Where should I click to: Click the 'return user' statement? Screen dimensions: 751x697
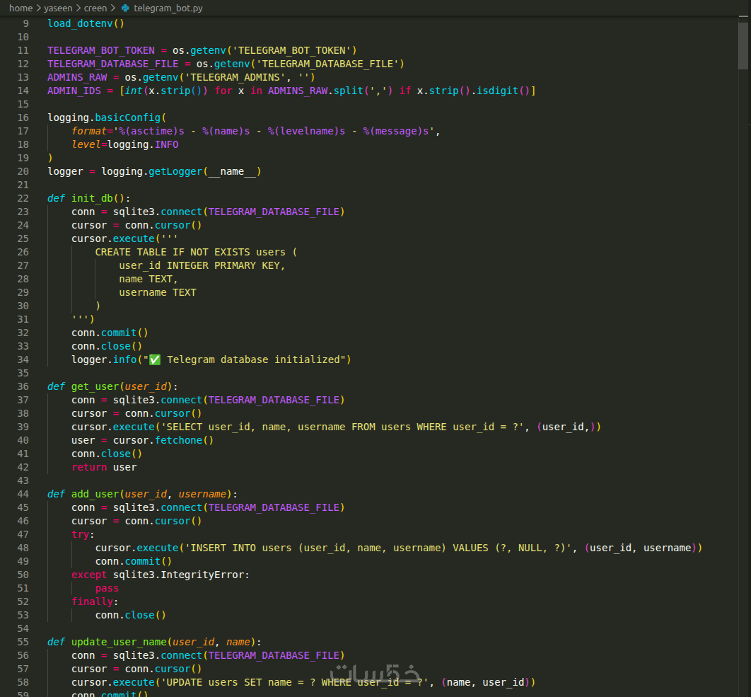point(104,467)
